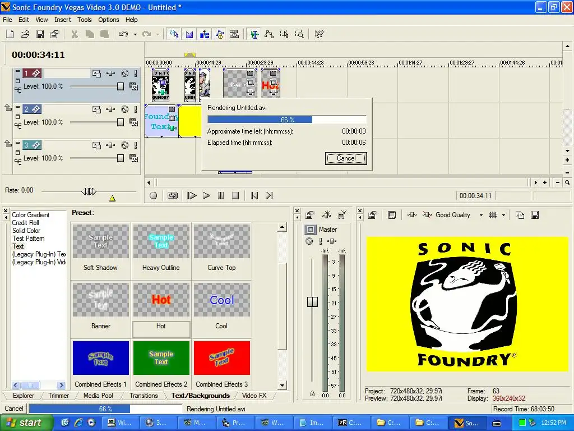Click the New project icon in toolbar
This screenshot has height=431, width=574.
10,34
